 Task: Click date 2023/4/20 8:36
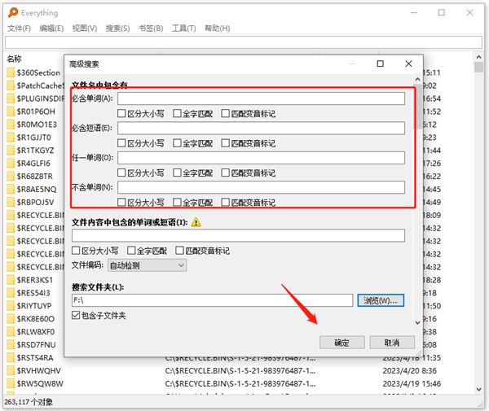coord(409,371)
